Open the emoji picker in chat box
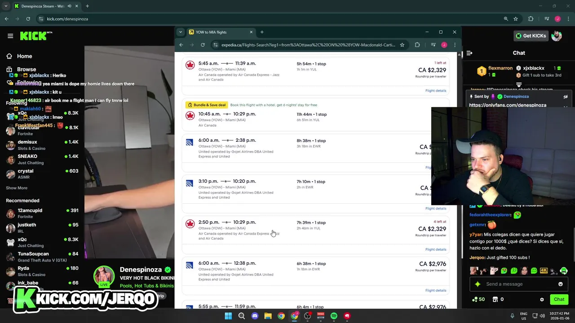 pos(560,284)
